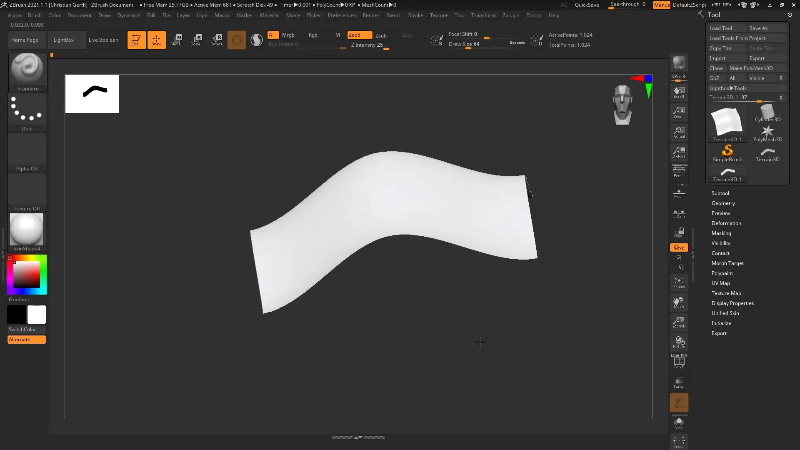The image size is (800, 450).
Task: Click the Xpose icon
Action: [x=679, y=442]
